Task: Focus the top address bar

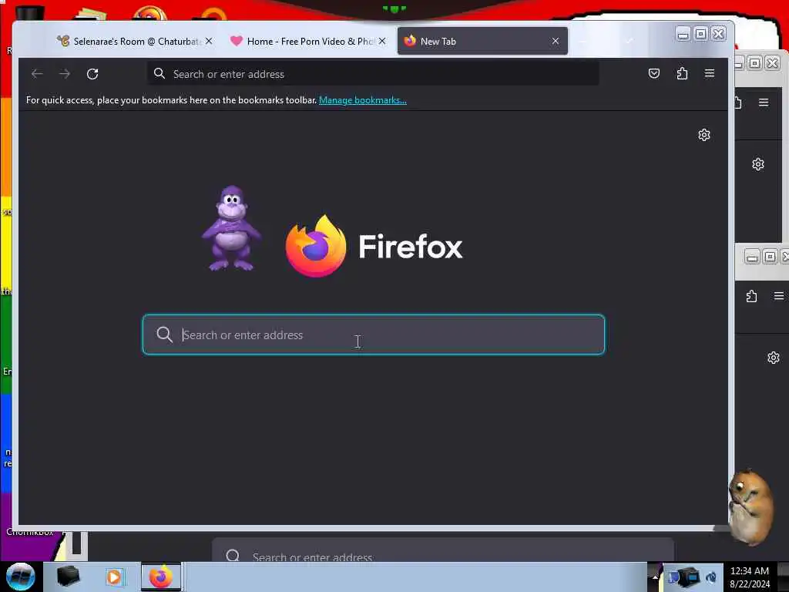Action: pyautogui.click(x=373, y=74)
